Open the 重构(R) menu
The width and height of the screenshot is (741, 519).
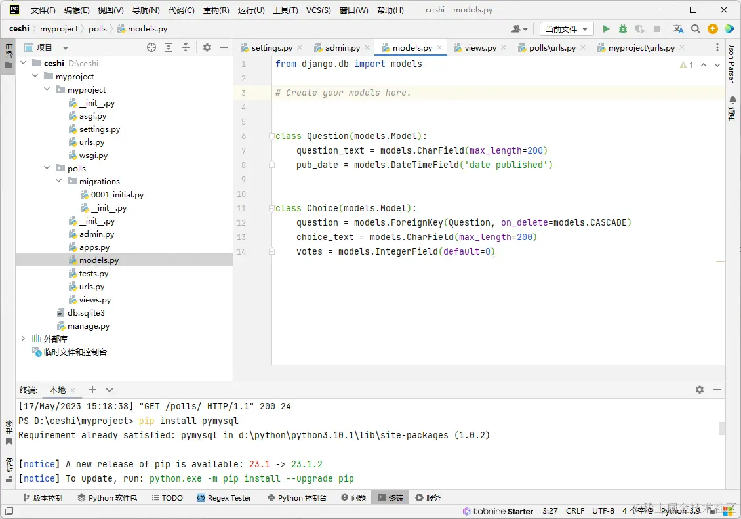click(x=216, y=10)
